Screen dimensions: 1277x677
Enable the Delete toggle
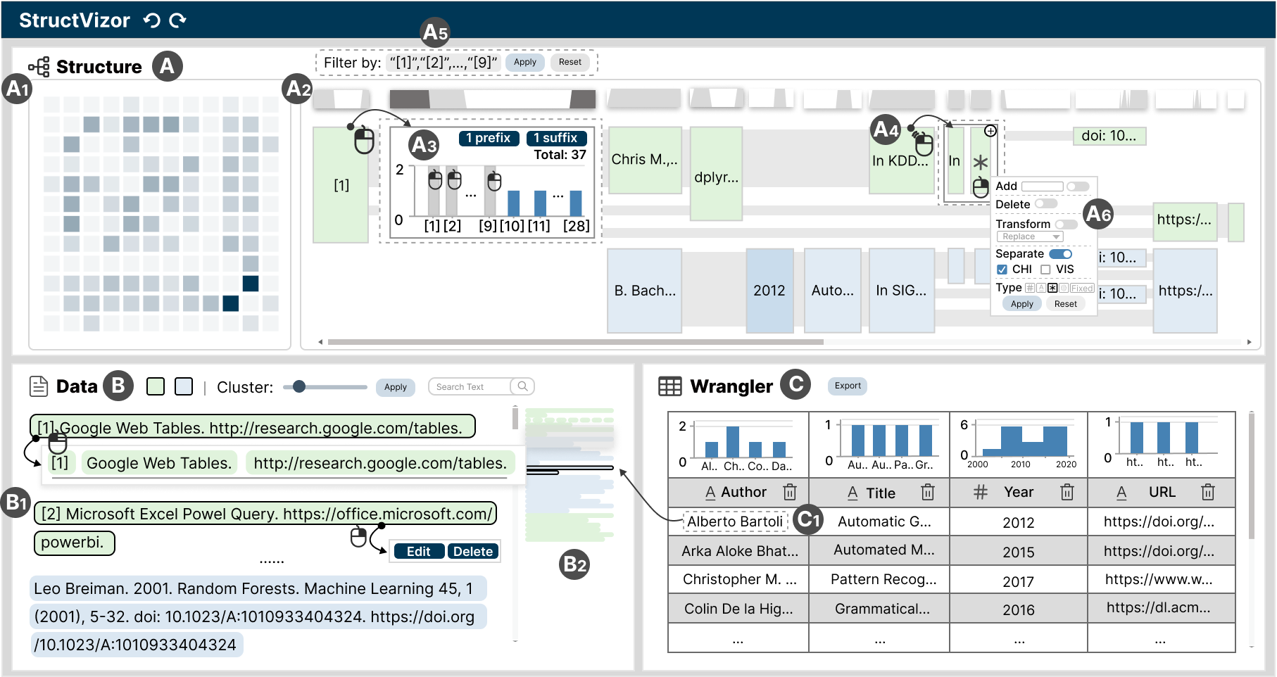pyautogui.click(x=1046, y=204)
